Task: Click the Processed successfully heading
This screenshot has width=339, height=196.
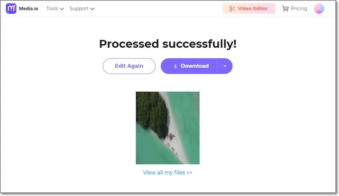Action: click(168, 44)
